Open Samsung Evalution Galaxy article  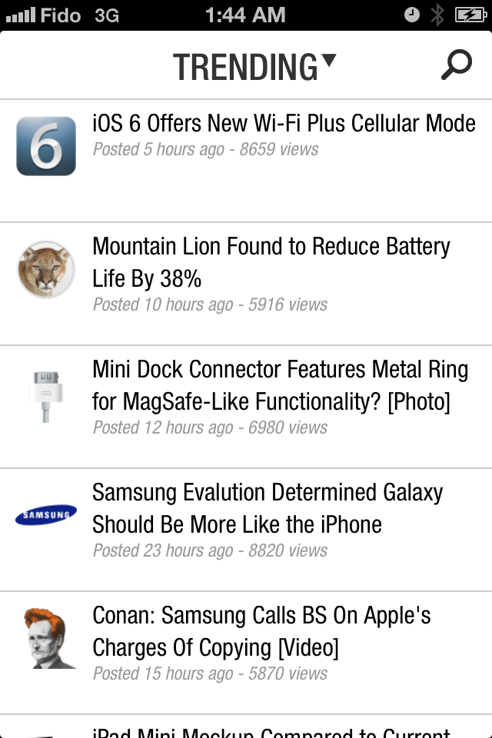tap(268, 508)
